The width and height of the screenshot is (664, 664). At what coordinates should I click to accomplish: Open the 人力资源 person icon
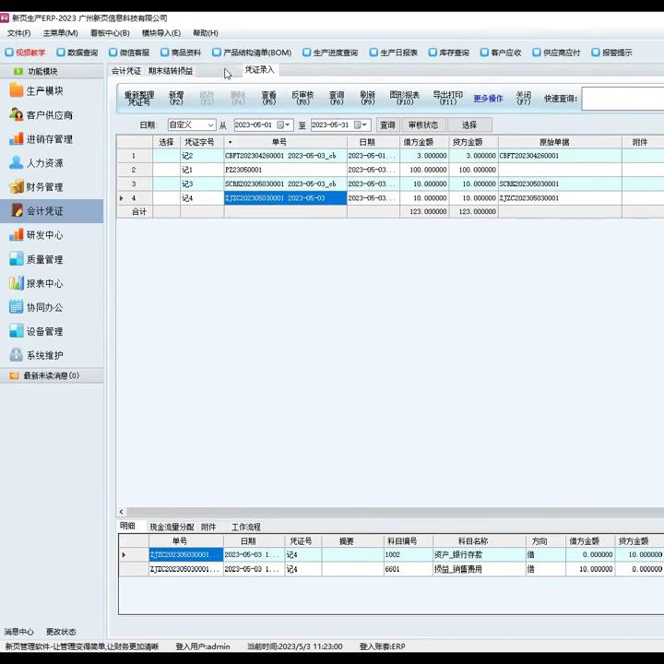(x=17, y=162)
